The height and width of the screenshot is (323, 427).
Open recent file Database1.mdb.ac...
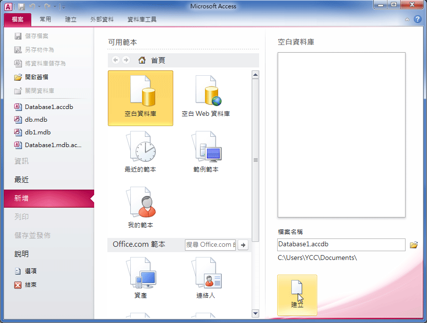48,145
